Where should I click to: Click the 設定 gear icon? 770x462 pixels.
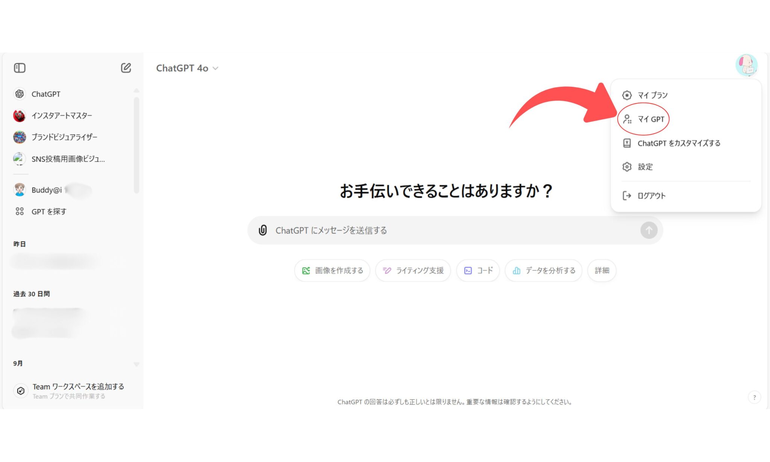tap(627, 167)
